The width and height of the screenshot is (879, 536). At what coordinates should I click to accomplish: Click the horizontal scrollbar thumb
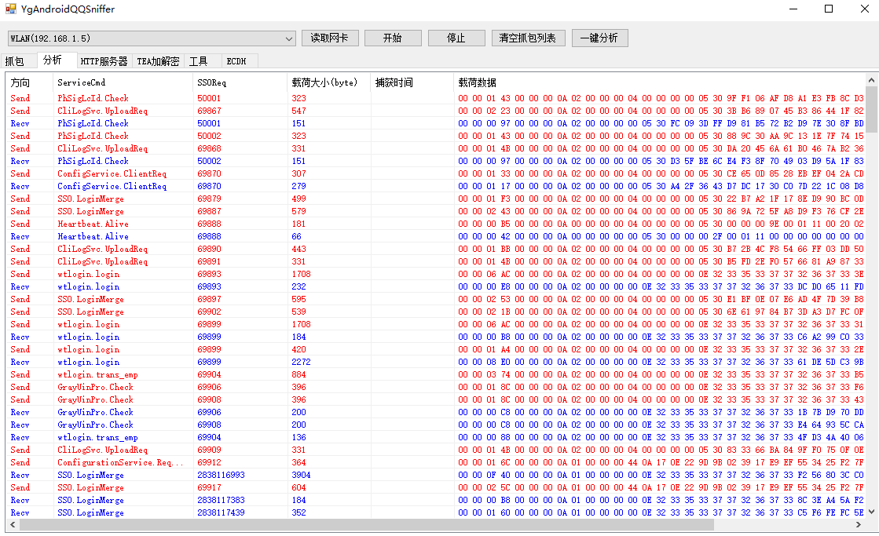(366, 525)
